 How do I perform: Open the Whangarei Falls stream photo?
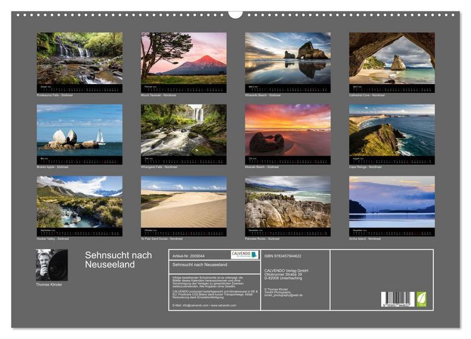click(183, 130)
